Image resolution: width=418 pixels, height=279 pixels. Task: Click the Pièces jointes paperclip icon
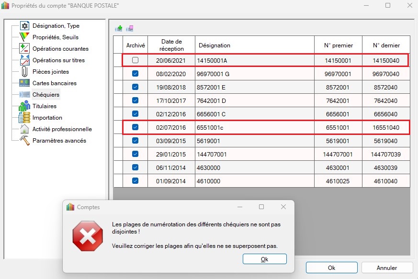(24, 72)
